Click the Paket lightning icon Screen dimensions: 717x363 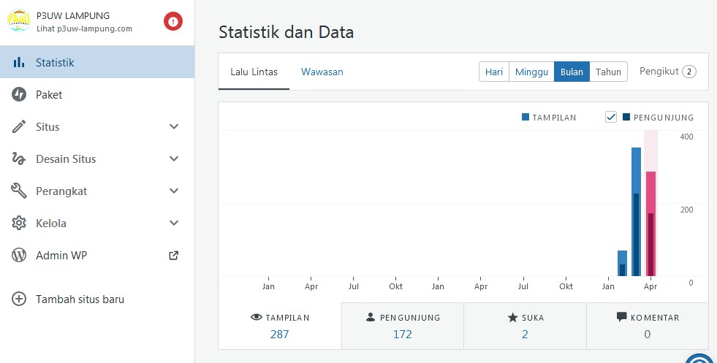pyautogui.click(x=19, y=95)
